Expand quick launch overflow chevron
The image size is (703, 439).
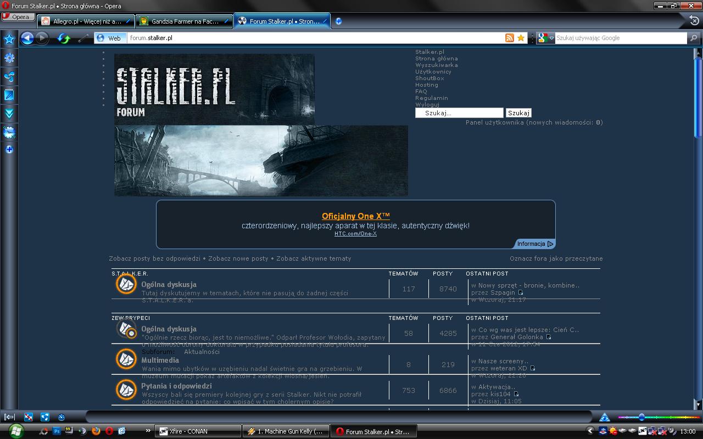pyautogui.click(x=148, y=431)
